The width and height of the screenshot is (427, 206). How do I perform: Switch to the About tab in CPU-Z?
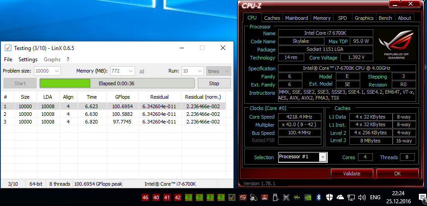coord(404,18)
